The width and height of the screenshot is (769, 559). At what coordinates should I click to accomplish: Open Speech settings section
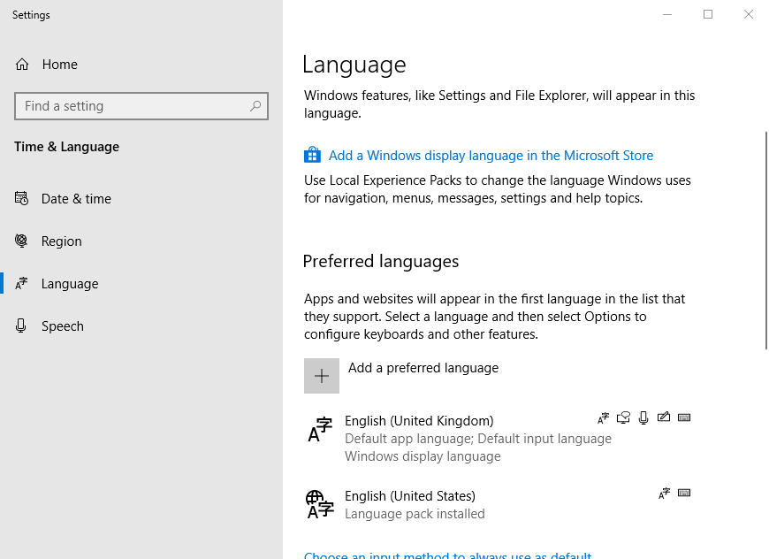(141, 325)
